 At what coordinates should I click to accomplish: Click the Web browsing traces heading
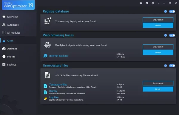pyautogui.click(x=58, y=35)
